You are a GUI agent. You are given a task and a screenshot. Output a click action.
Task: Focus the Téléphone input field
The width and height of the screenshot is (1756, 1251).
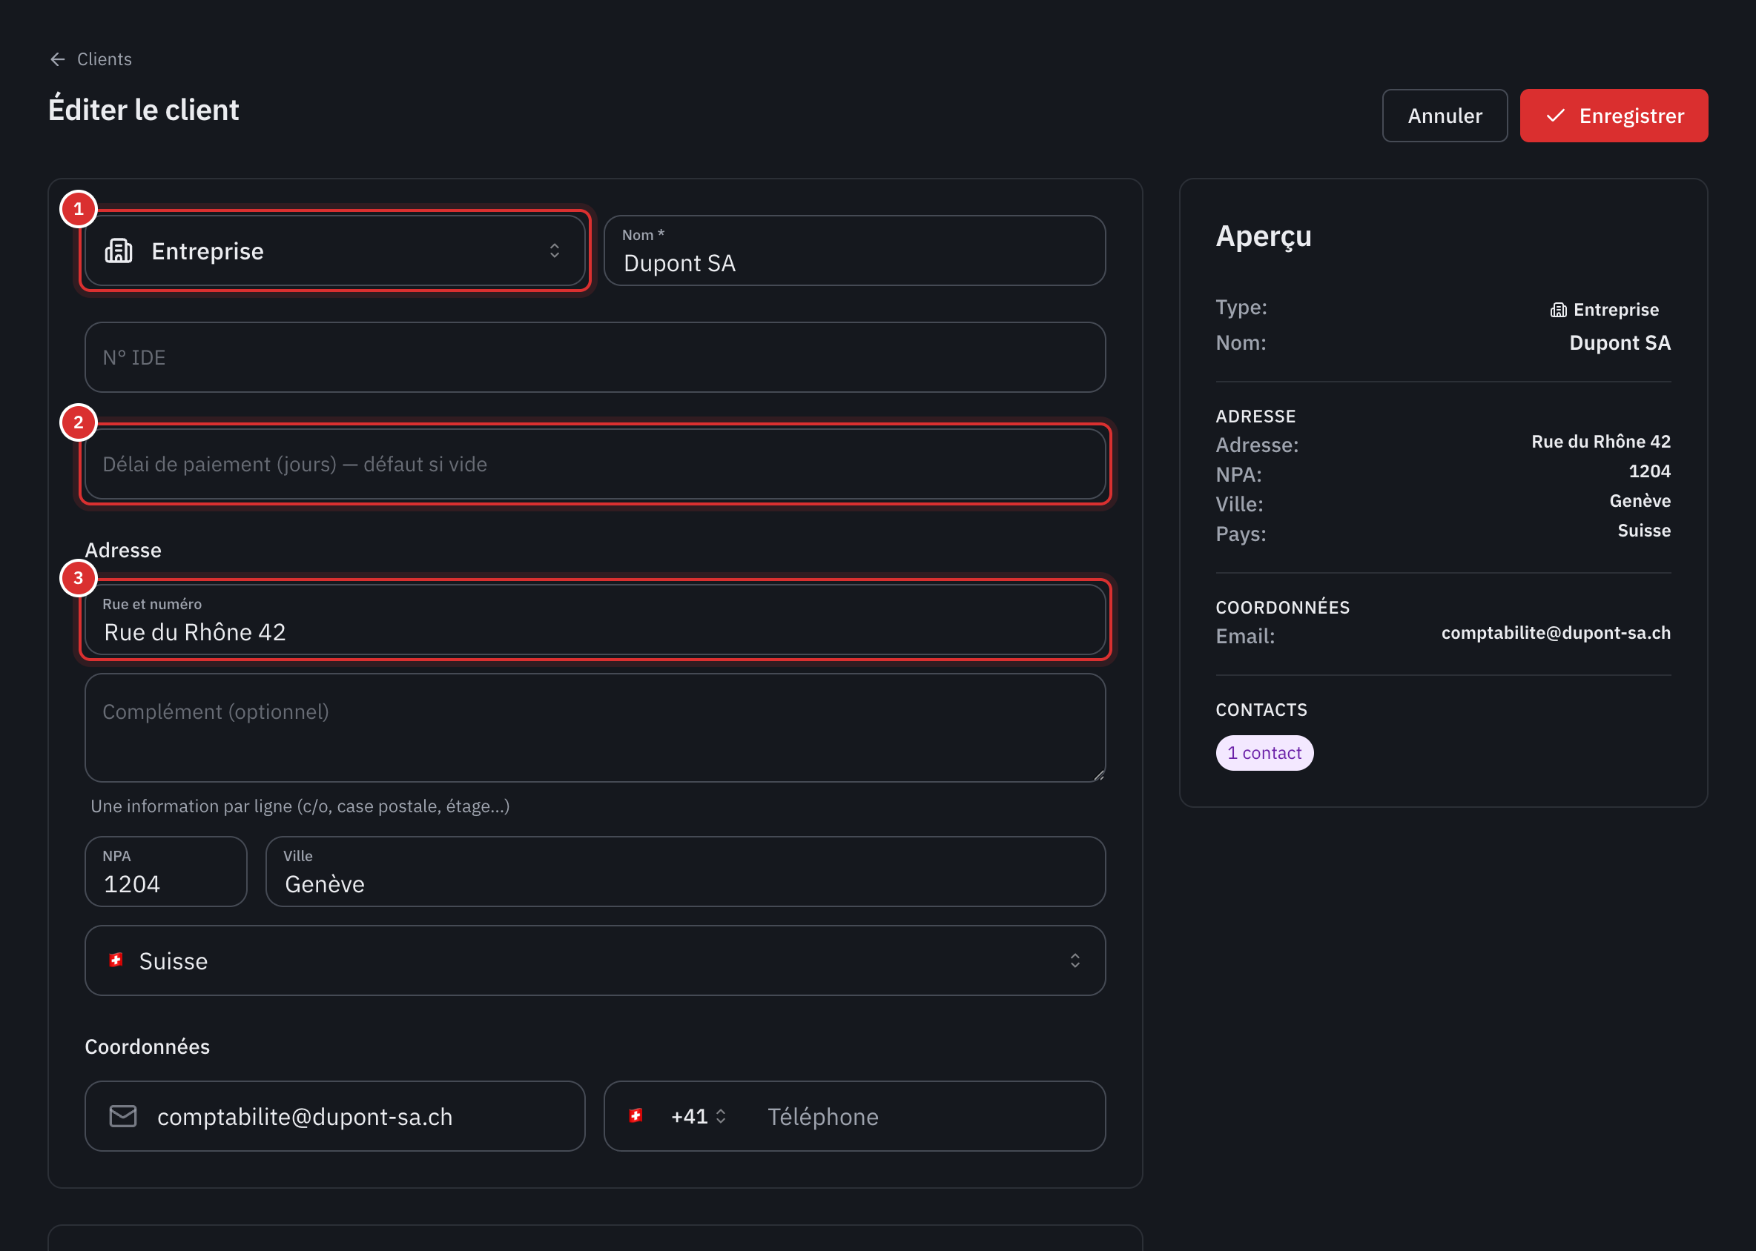(926, 1116)
